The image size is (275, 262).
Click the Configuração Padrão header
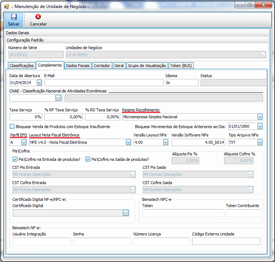(x=137, y=40)
